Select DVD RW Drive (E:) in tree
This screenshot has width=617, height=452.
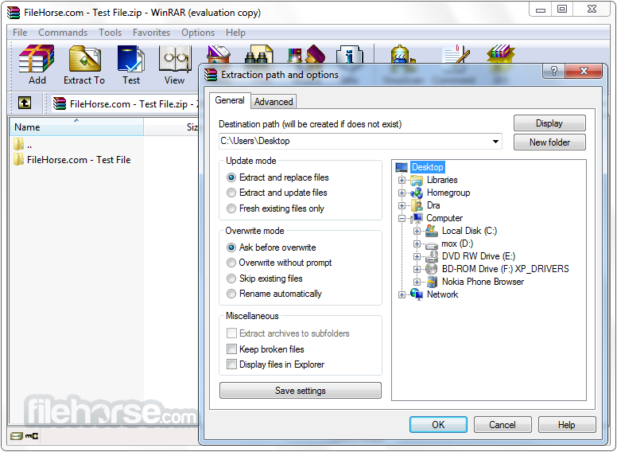[478, 256]
